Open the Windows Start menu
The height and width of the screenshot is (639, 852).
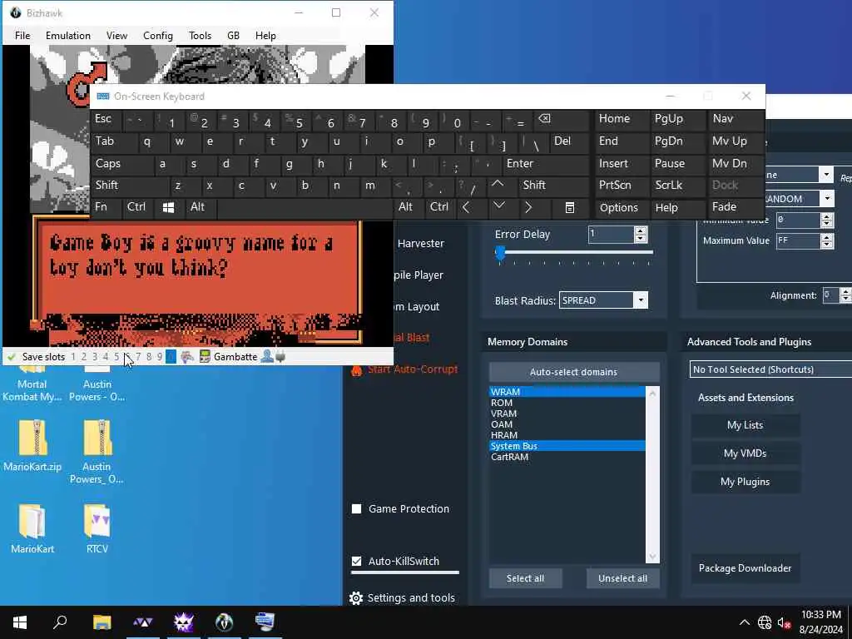coord(20,622)
